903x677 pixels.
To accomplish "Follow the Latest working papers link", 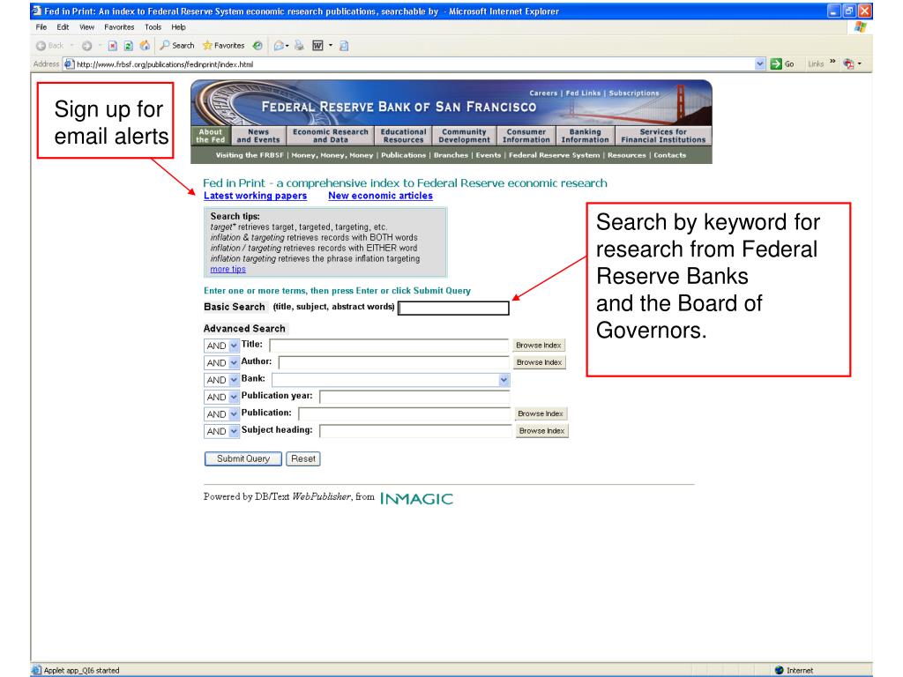I will point(255,196).
